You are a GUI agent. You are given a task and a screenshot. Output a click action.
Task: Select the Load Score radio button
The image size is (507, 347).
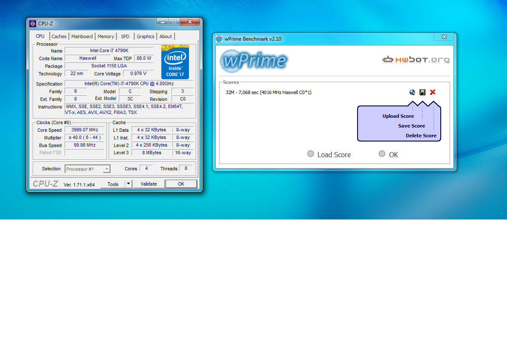(x=311, y=154)
